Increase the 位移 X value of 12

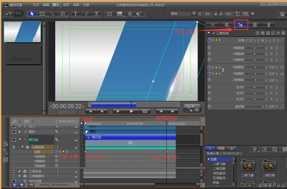coord(255,40)
